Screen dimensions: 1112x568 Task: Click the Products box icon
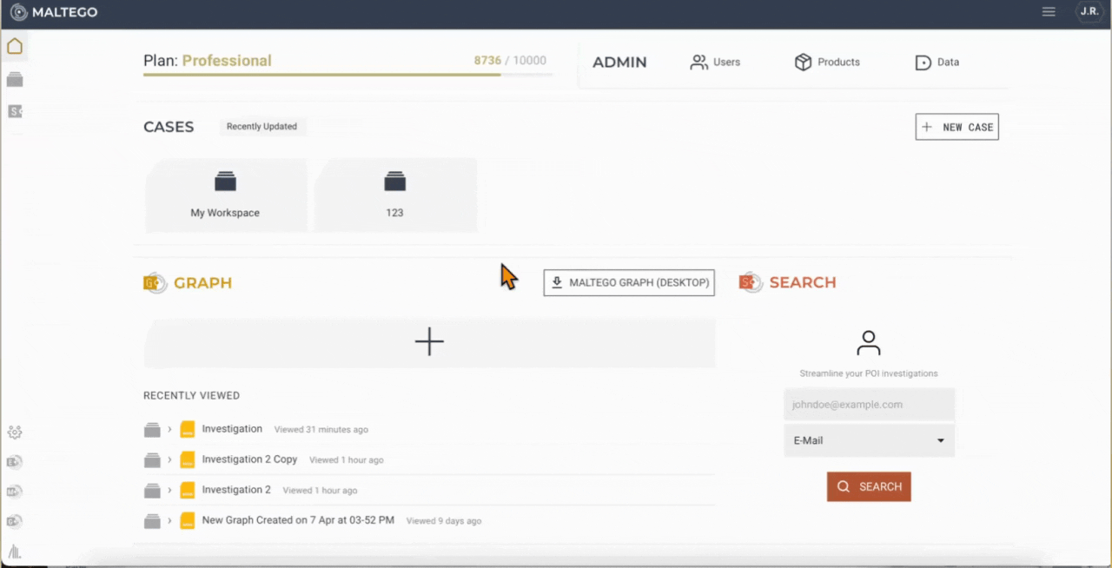tap(803, 63)
